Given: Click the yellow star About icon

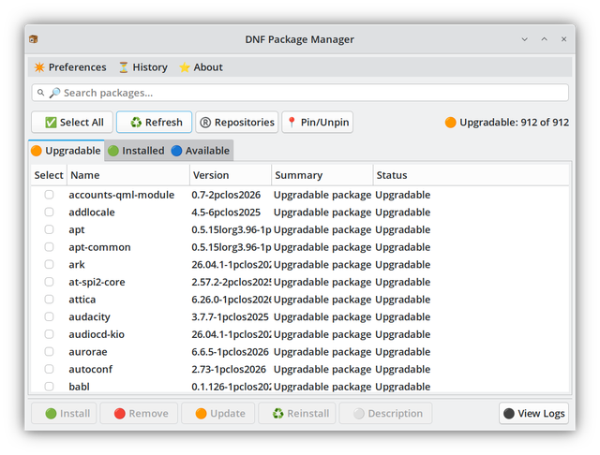Looking at the screenshot, I should click(x=185, y=67).
